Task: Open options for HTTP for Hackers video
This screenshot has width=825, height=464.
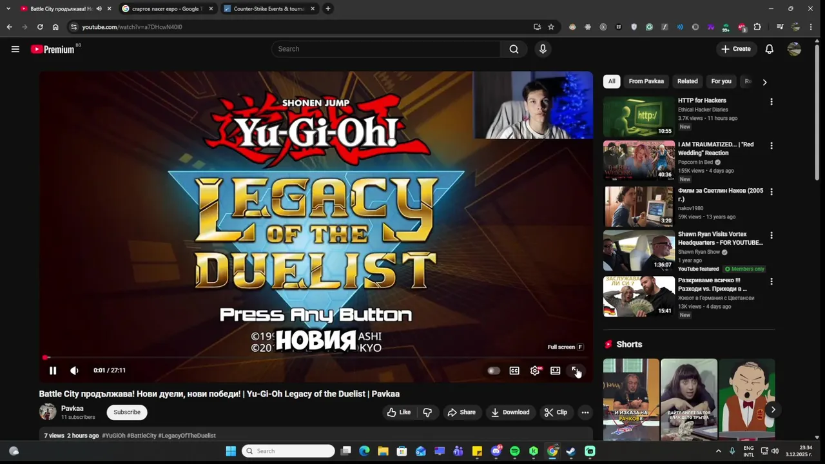Action: [x=771, y=102]
